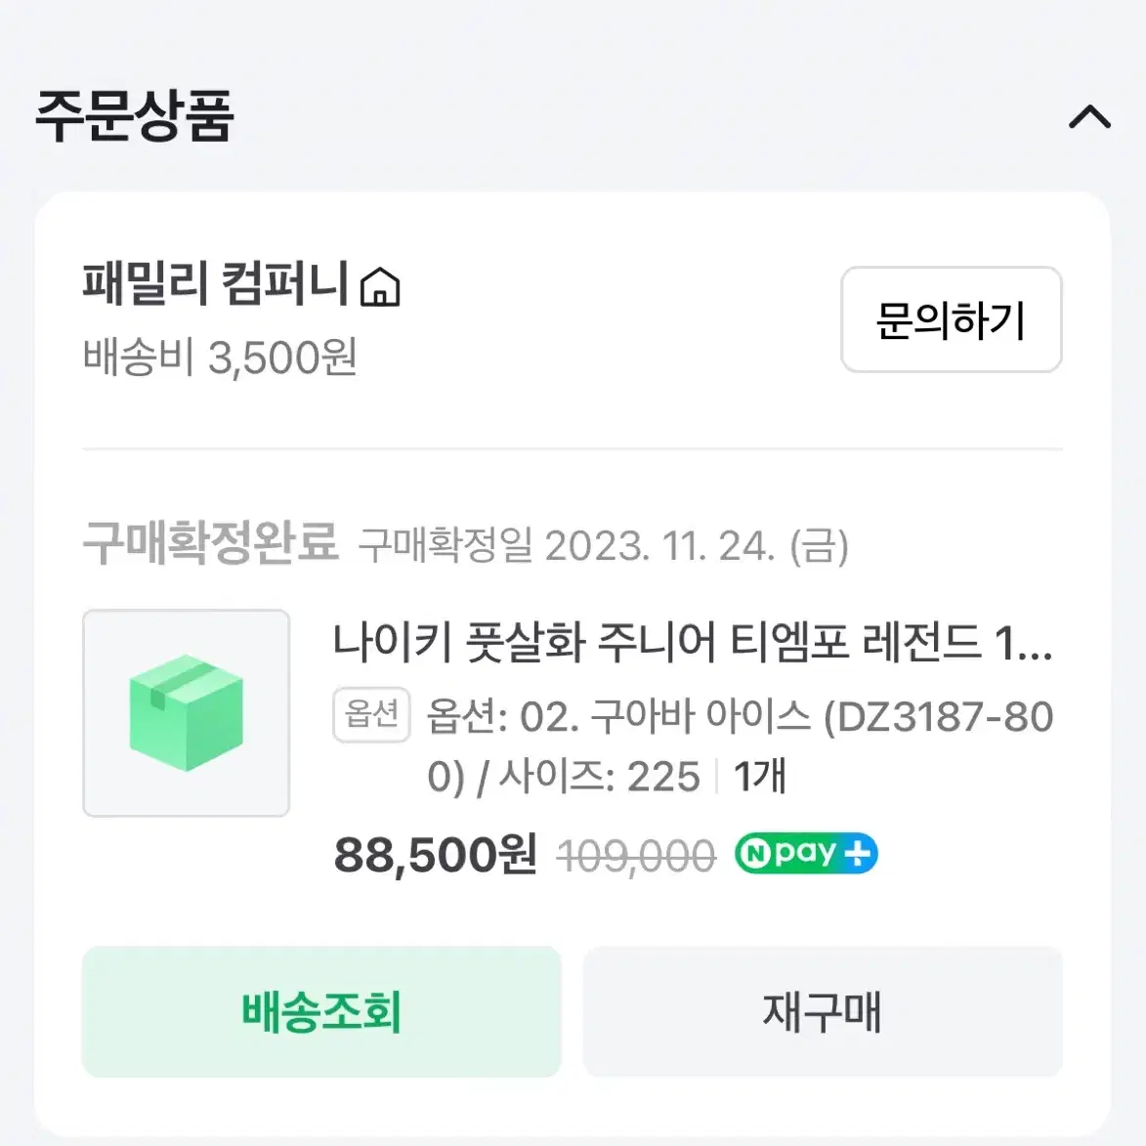The image size is (1146, 1146).
Task: Tap the 배송비 3,500원 shipping fee text
Action: [220, 358]
